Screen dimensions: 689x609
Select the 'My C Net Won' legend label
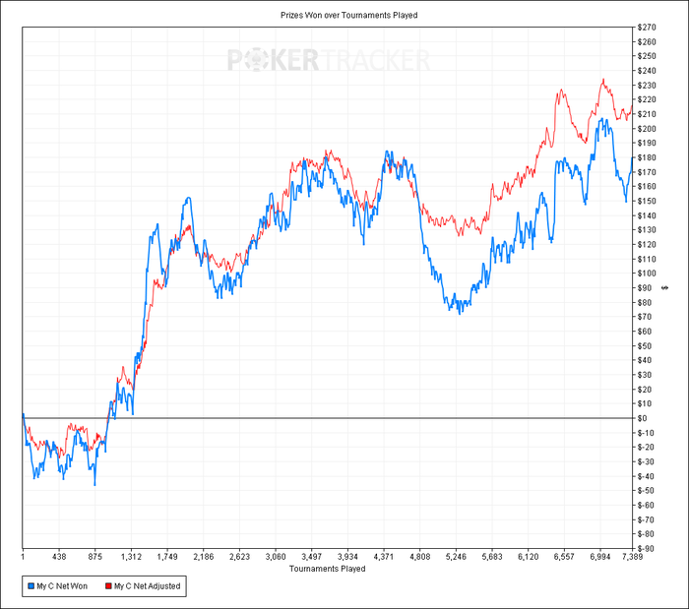62,586
